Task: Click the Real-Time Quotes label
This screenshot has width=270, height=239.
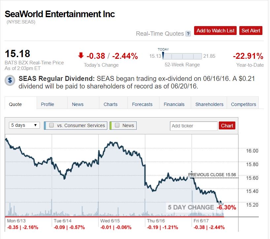Action: click(x=160, y=34)
